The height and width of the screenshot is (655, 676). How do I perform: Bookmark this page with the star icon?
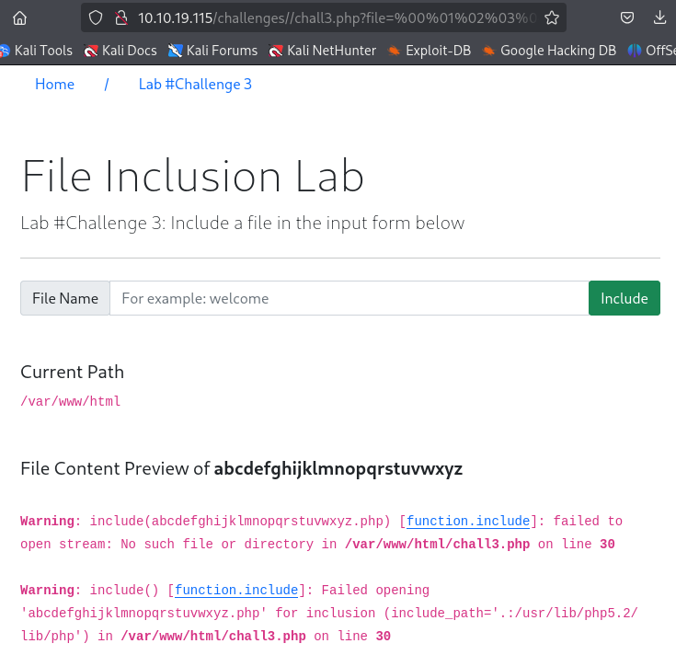coord(552,18)
